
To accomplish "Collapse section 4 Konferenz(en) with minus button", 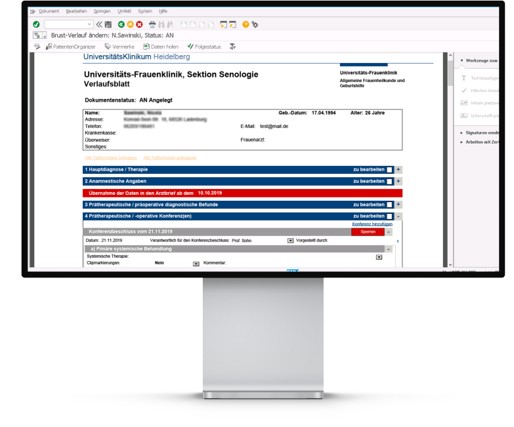I will pyautogui.click(x=398, y=216).
